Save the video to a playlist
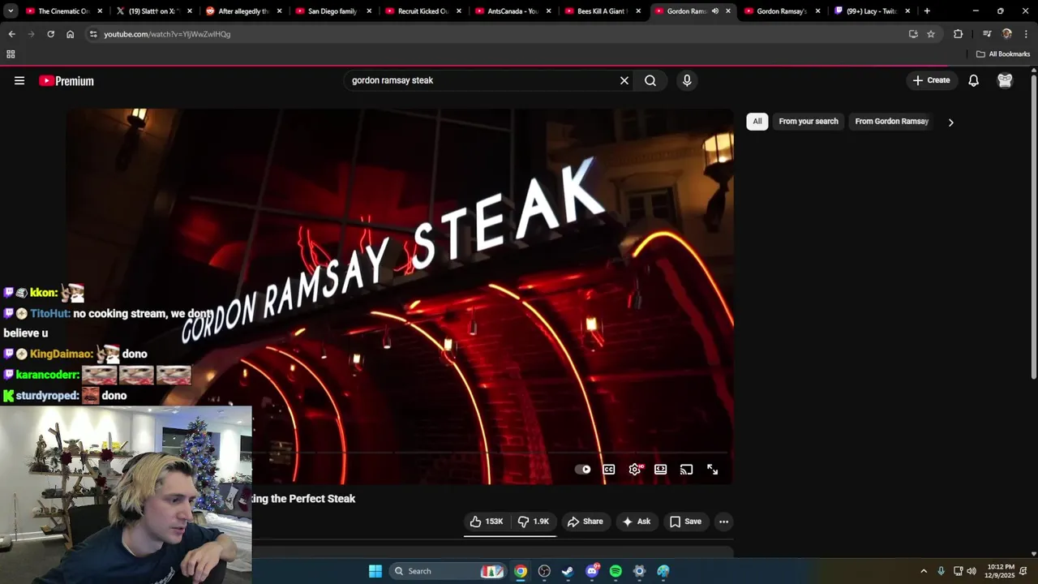The image size is (1038, 584). [x=685, y=522]
